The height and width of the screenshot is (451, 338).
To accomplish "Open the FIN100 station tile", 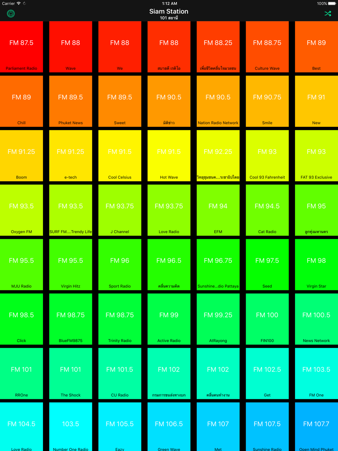I will pyautogui.click(x=267, y=319).
